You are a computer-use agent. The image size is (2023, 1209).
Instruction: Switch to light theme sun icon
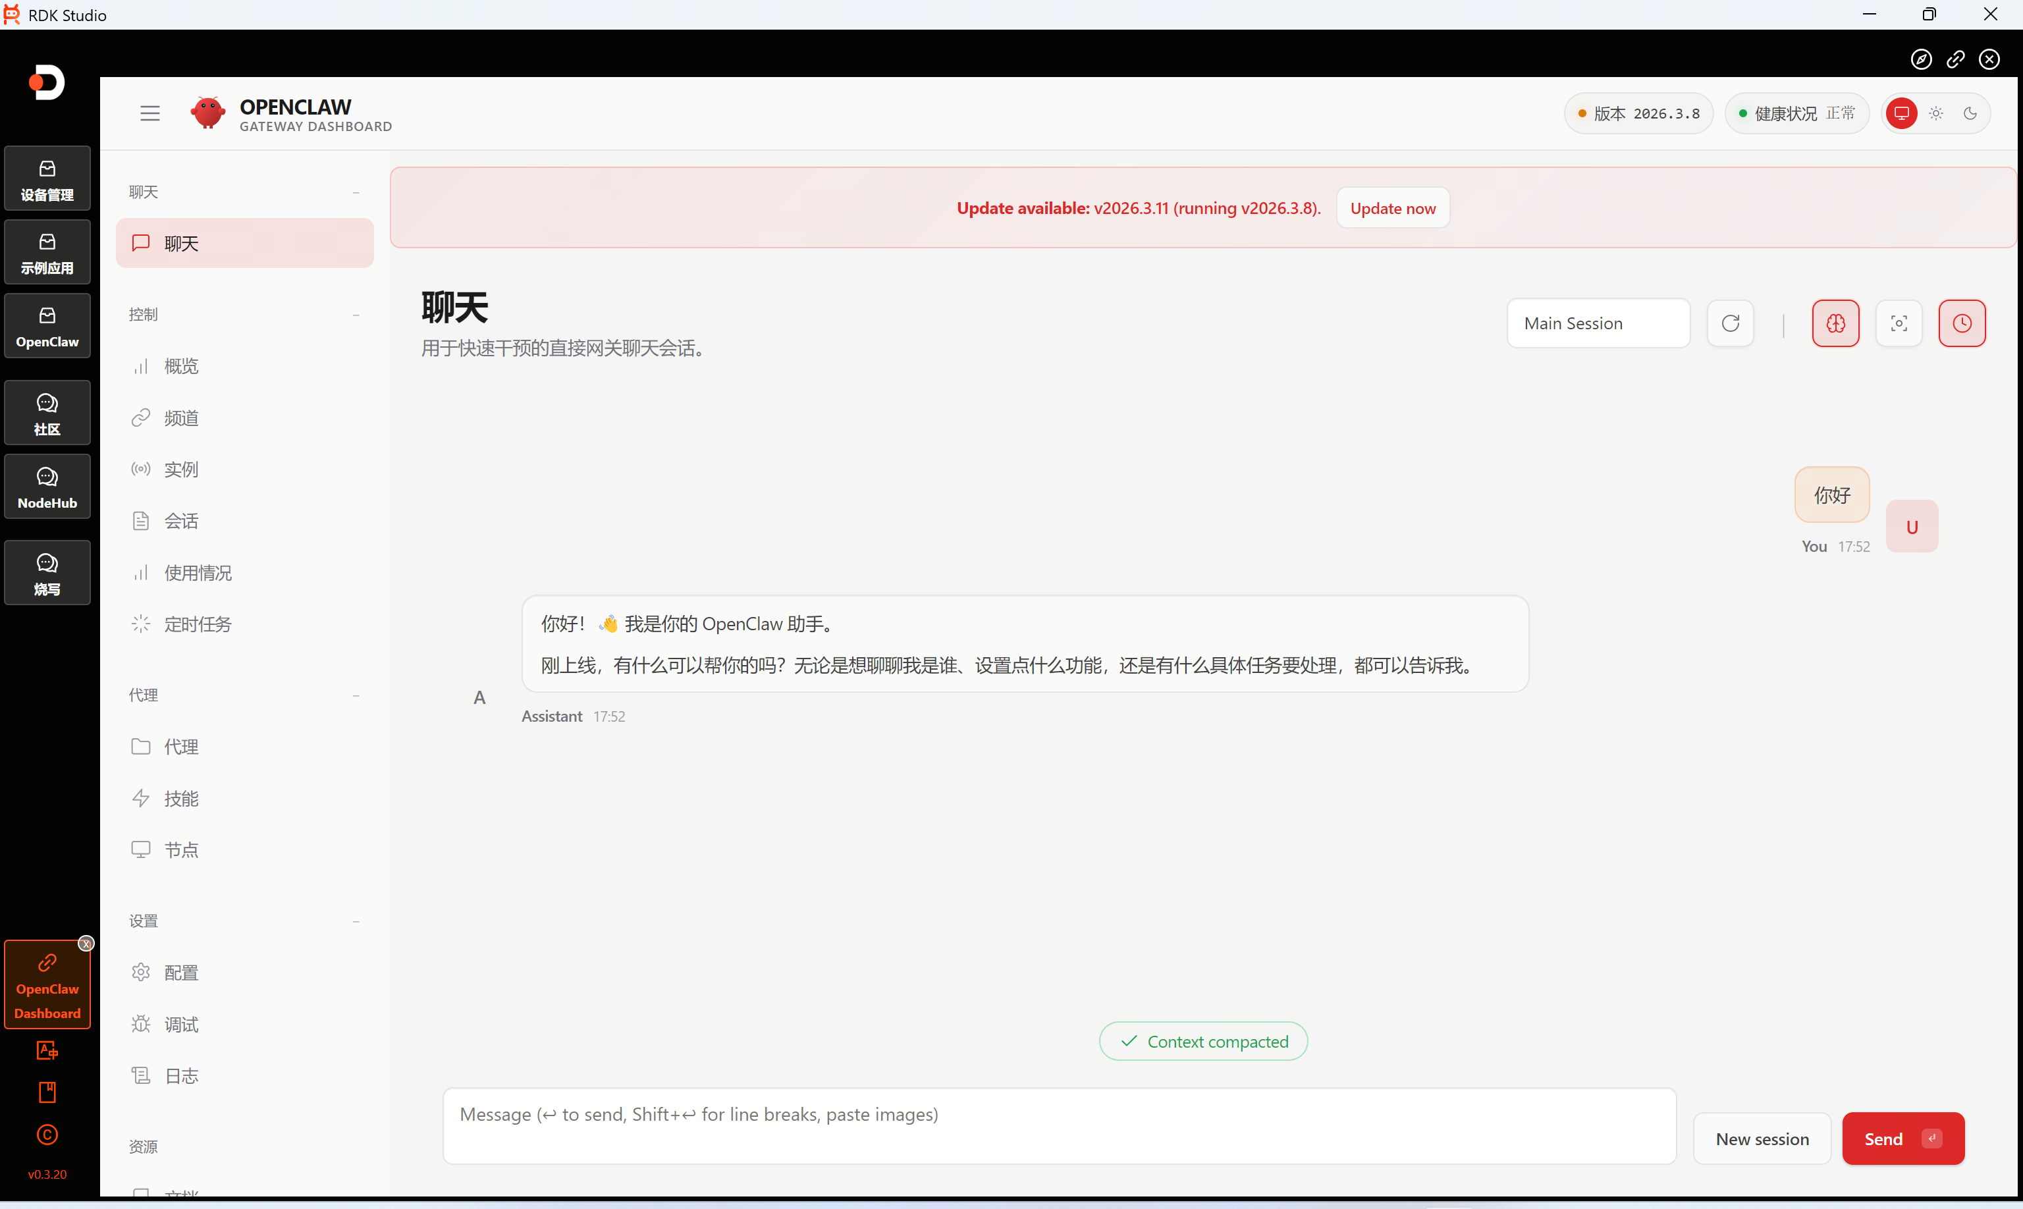click(x=1936, y=113)
